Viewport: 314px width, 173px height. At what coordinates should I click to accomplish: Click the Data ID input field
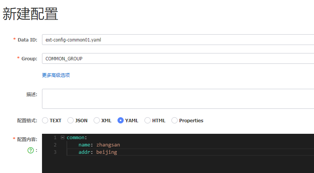tap(178, 40)
